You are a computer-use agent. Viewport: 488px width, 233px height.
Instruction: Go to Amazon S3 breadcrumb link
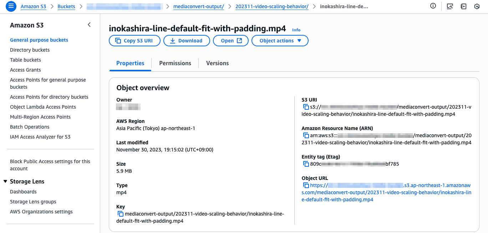33,6
